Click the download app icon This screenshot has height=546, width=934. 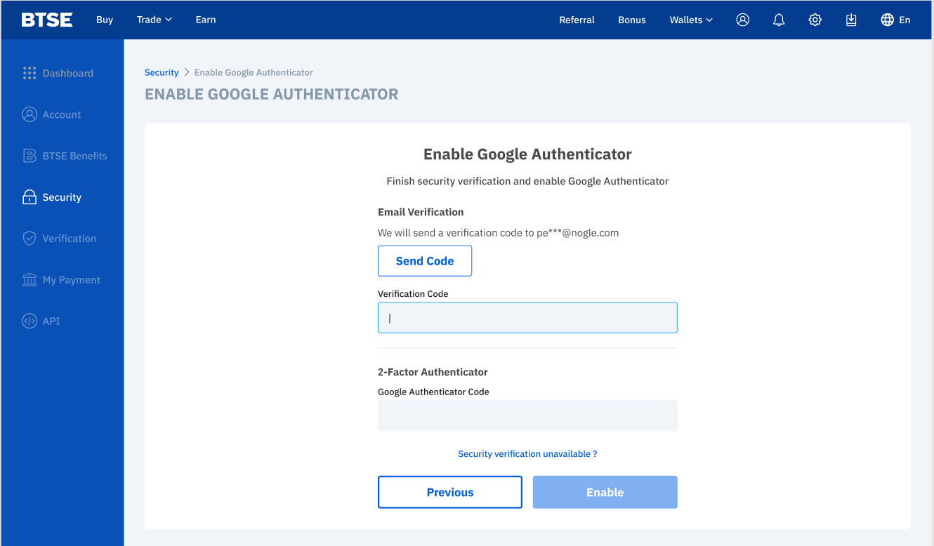click(851, 20)
